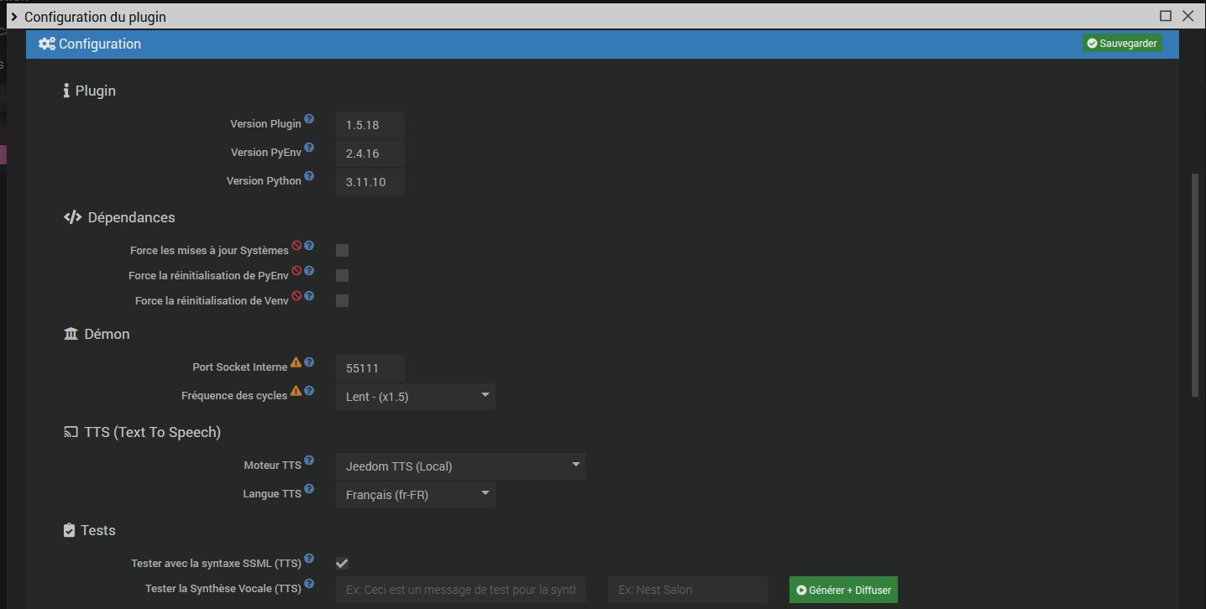Enable Force les mises à jour Systèmes checkbox
This screenshot has height=609, width=1206.
[x=342, y=250]
